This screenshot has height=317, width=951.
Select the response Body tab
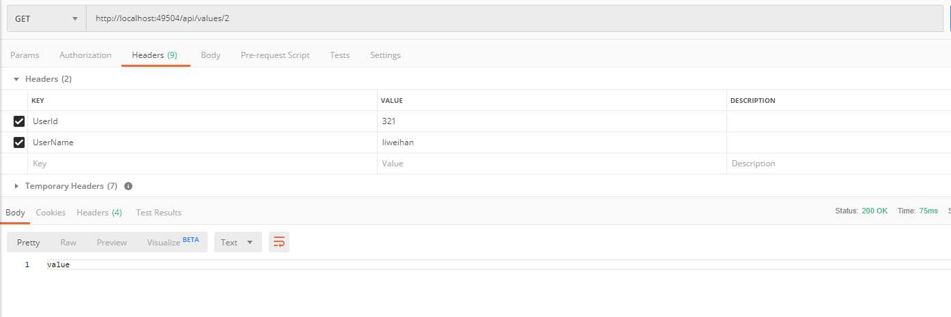(15, 213)
